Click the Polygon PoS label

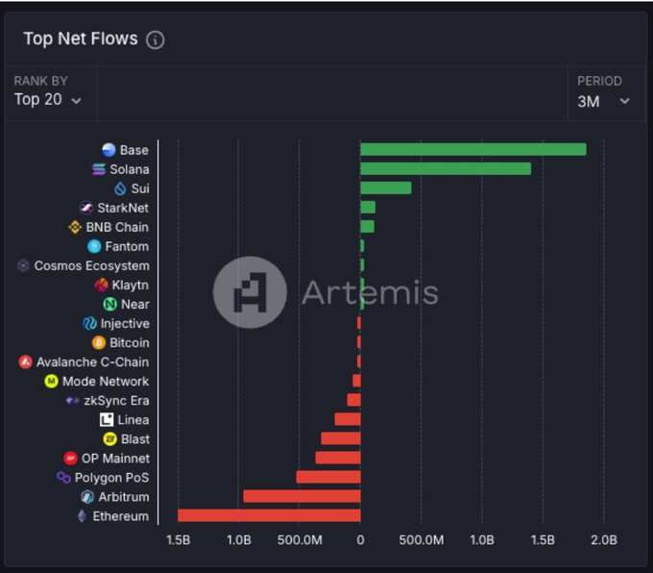112,478
